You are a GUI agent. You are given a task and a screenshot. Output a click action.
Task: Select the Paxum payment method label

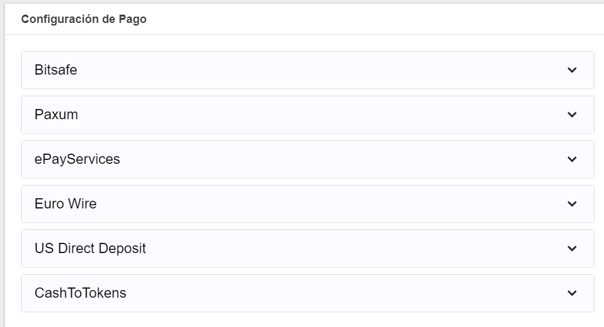56,115
